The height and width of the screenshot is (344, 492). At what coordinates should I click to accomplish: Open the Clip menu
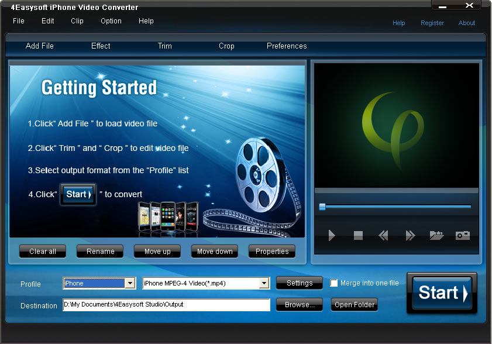[77, 21]
